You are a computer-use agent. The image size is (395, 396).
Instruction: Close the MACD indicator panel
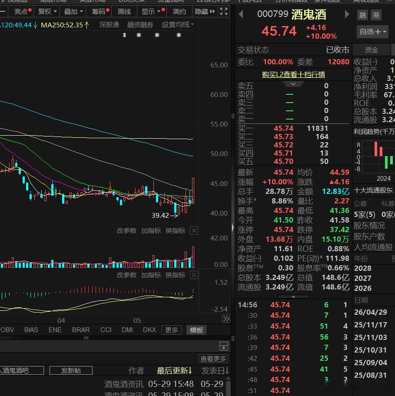coord(194,275)
